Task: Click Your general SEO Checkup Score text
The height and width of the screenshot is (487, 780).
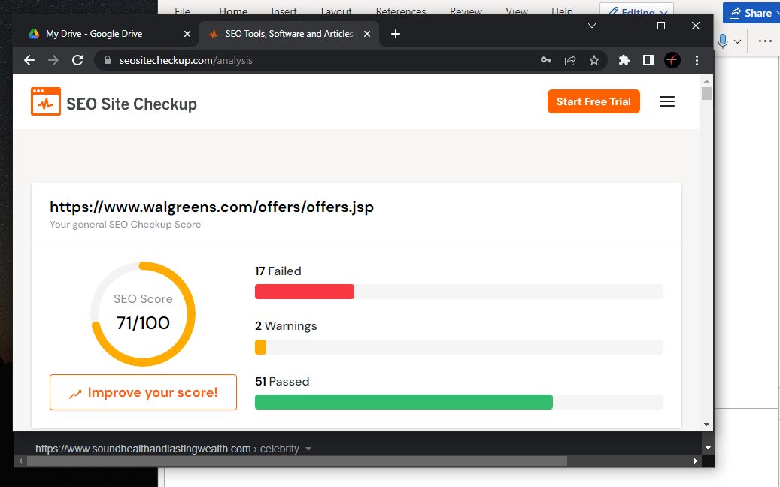Action: (126, 225)
